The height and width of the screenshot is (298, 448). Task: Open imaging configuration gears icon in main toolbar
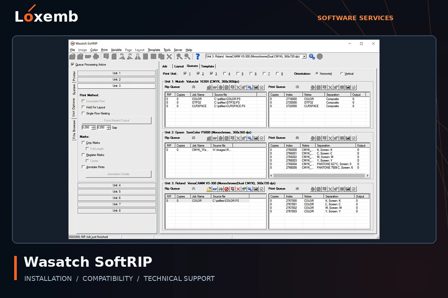click(312, 56)
